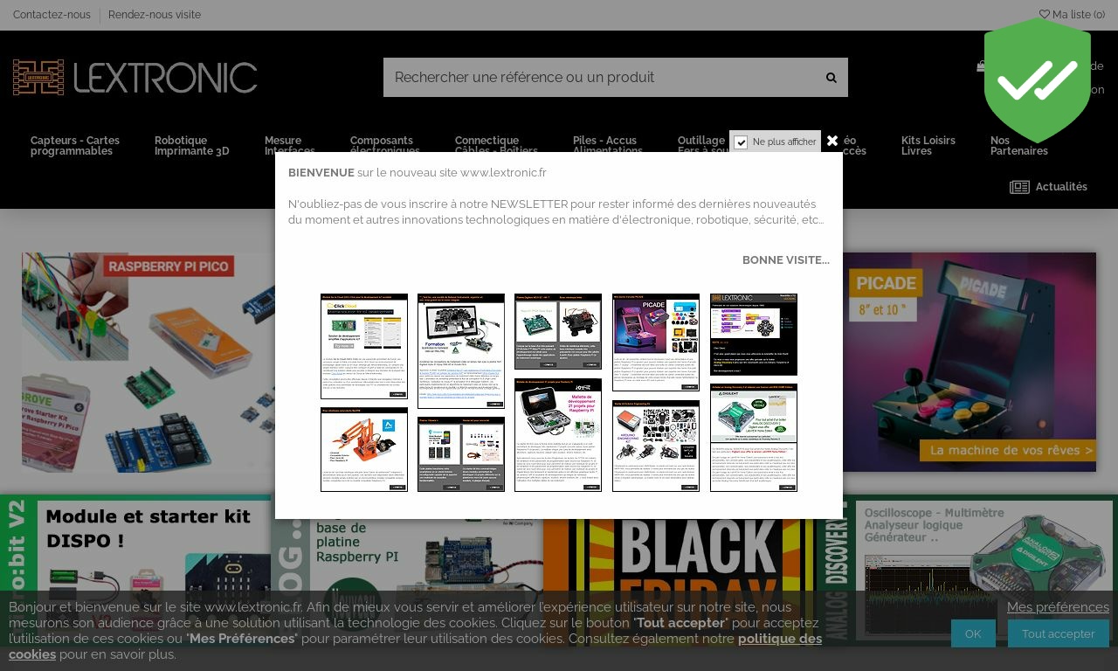
Task: Open Connectique Câbles - Boîtiers menu
Action: 496,144
